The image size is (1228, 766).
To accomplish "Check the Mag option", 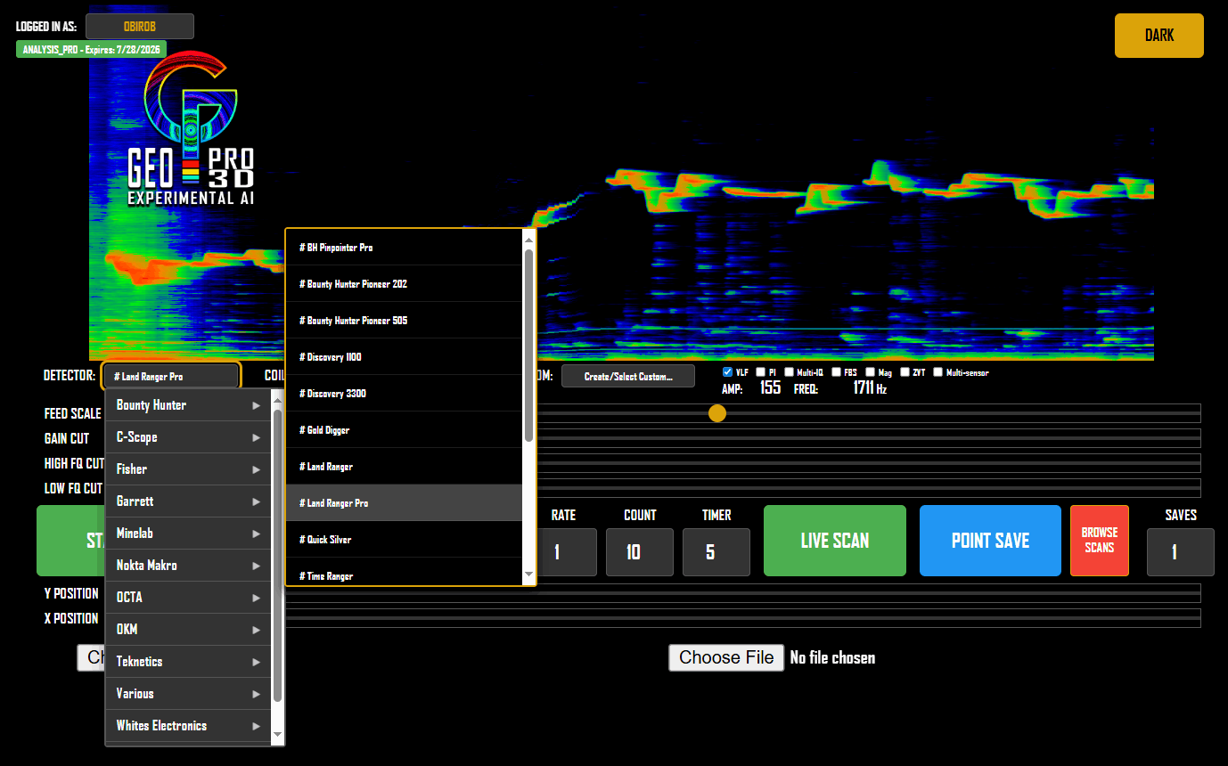I will click(x=870, y=372).
